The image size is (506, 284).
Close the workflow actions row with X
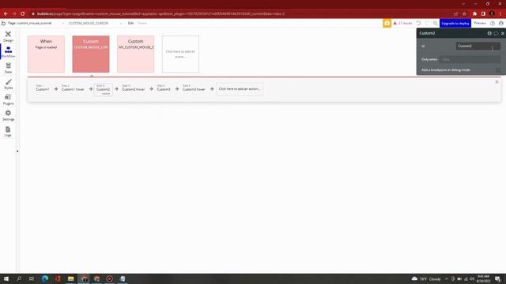pyautogui.click(x=497, y=82)
